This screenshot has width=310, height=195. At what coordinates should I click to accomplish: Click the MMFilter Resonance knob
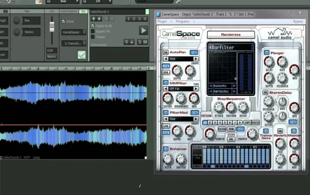click(x=181, y=98)
